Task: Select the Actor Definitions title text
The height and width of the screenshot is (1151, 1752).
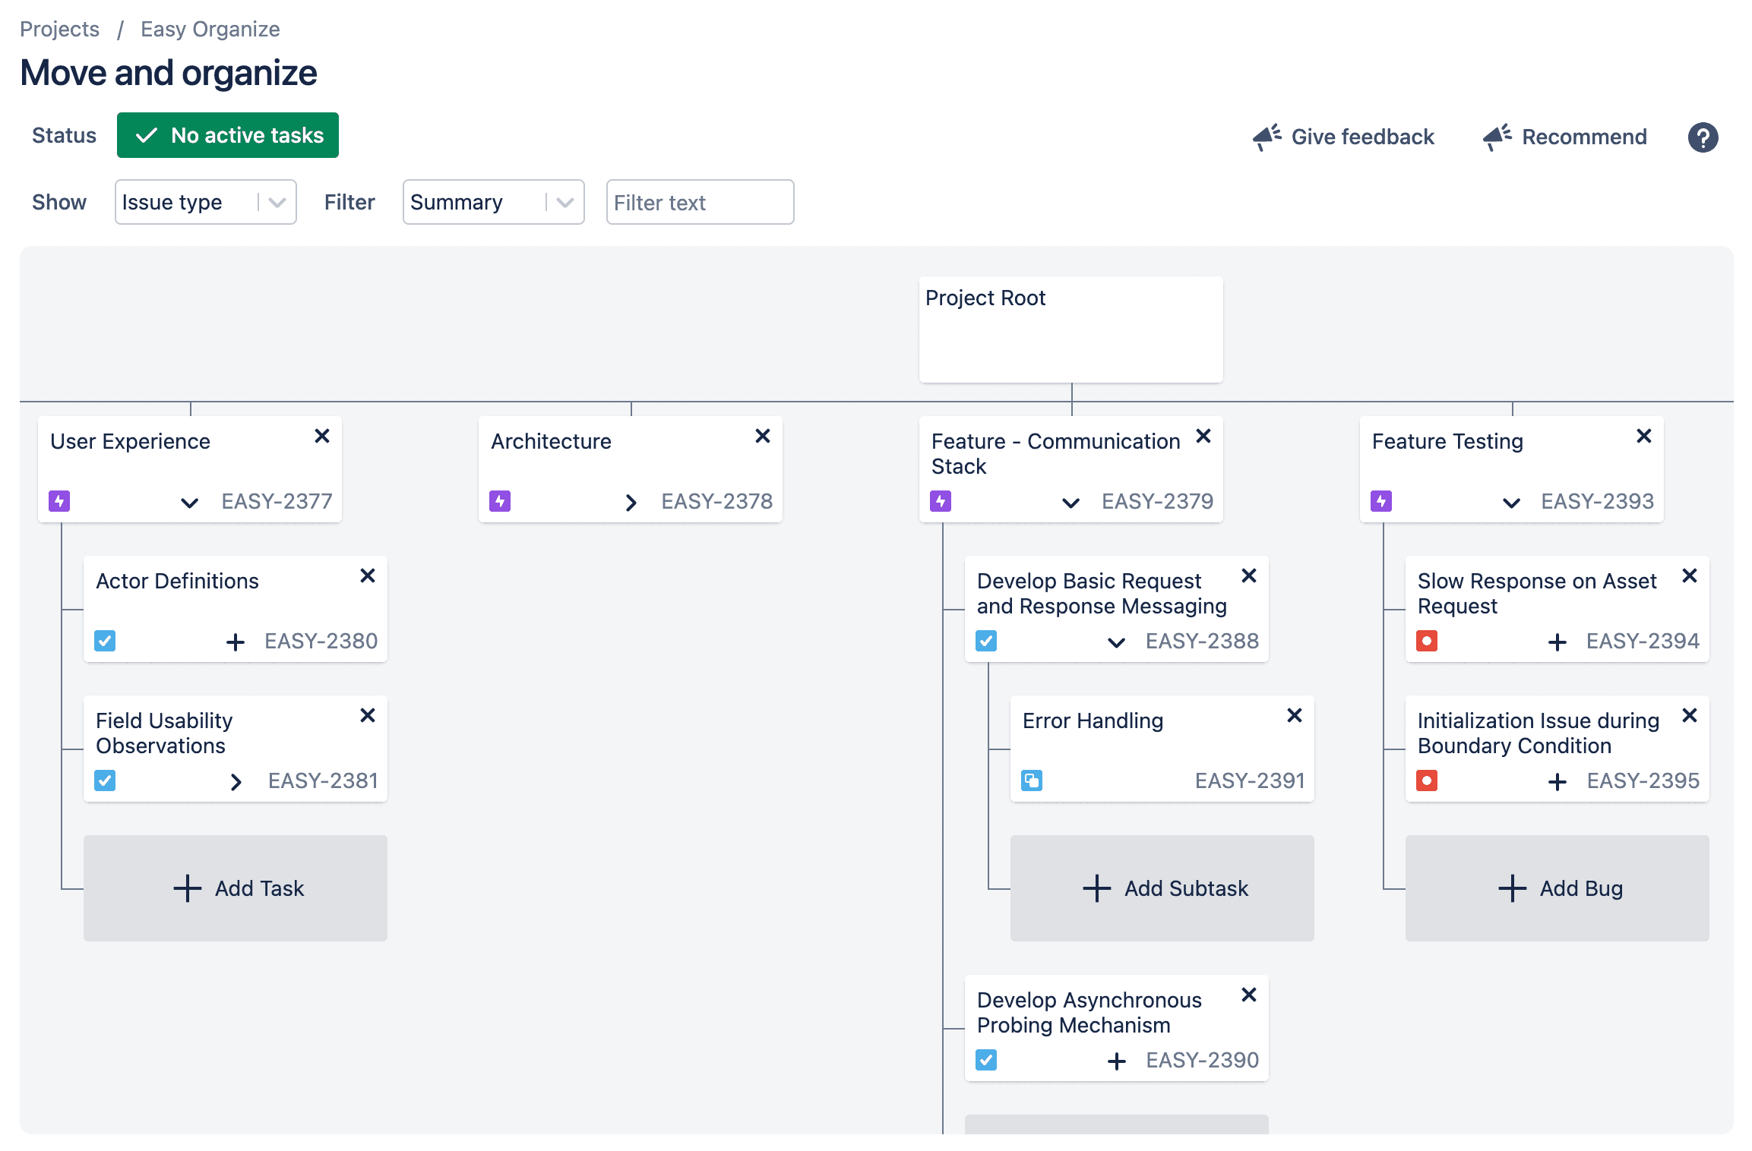Action: pos(177,581)
